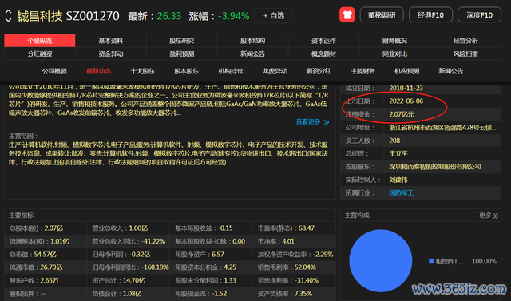The image size is (511, 301).
Task: Click listing date 2022-06-06
Action: point(406,101)
